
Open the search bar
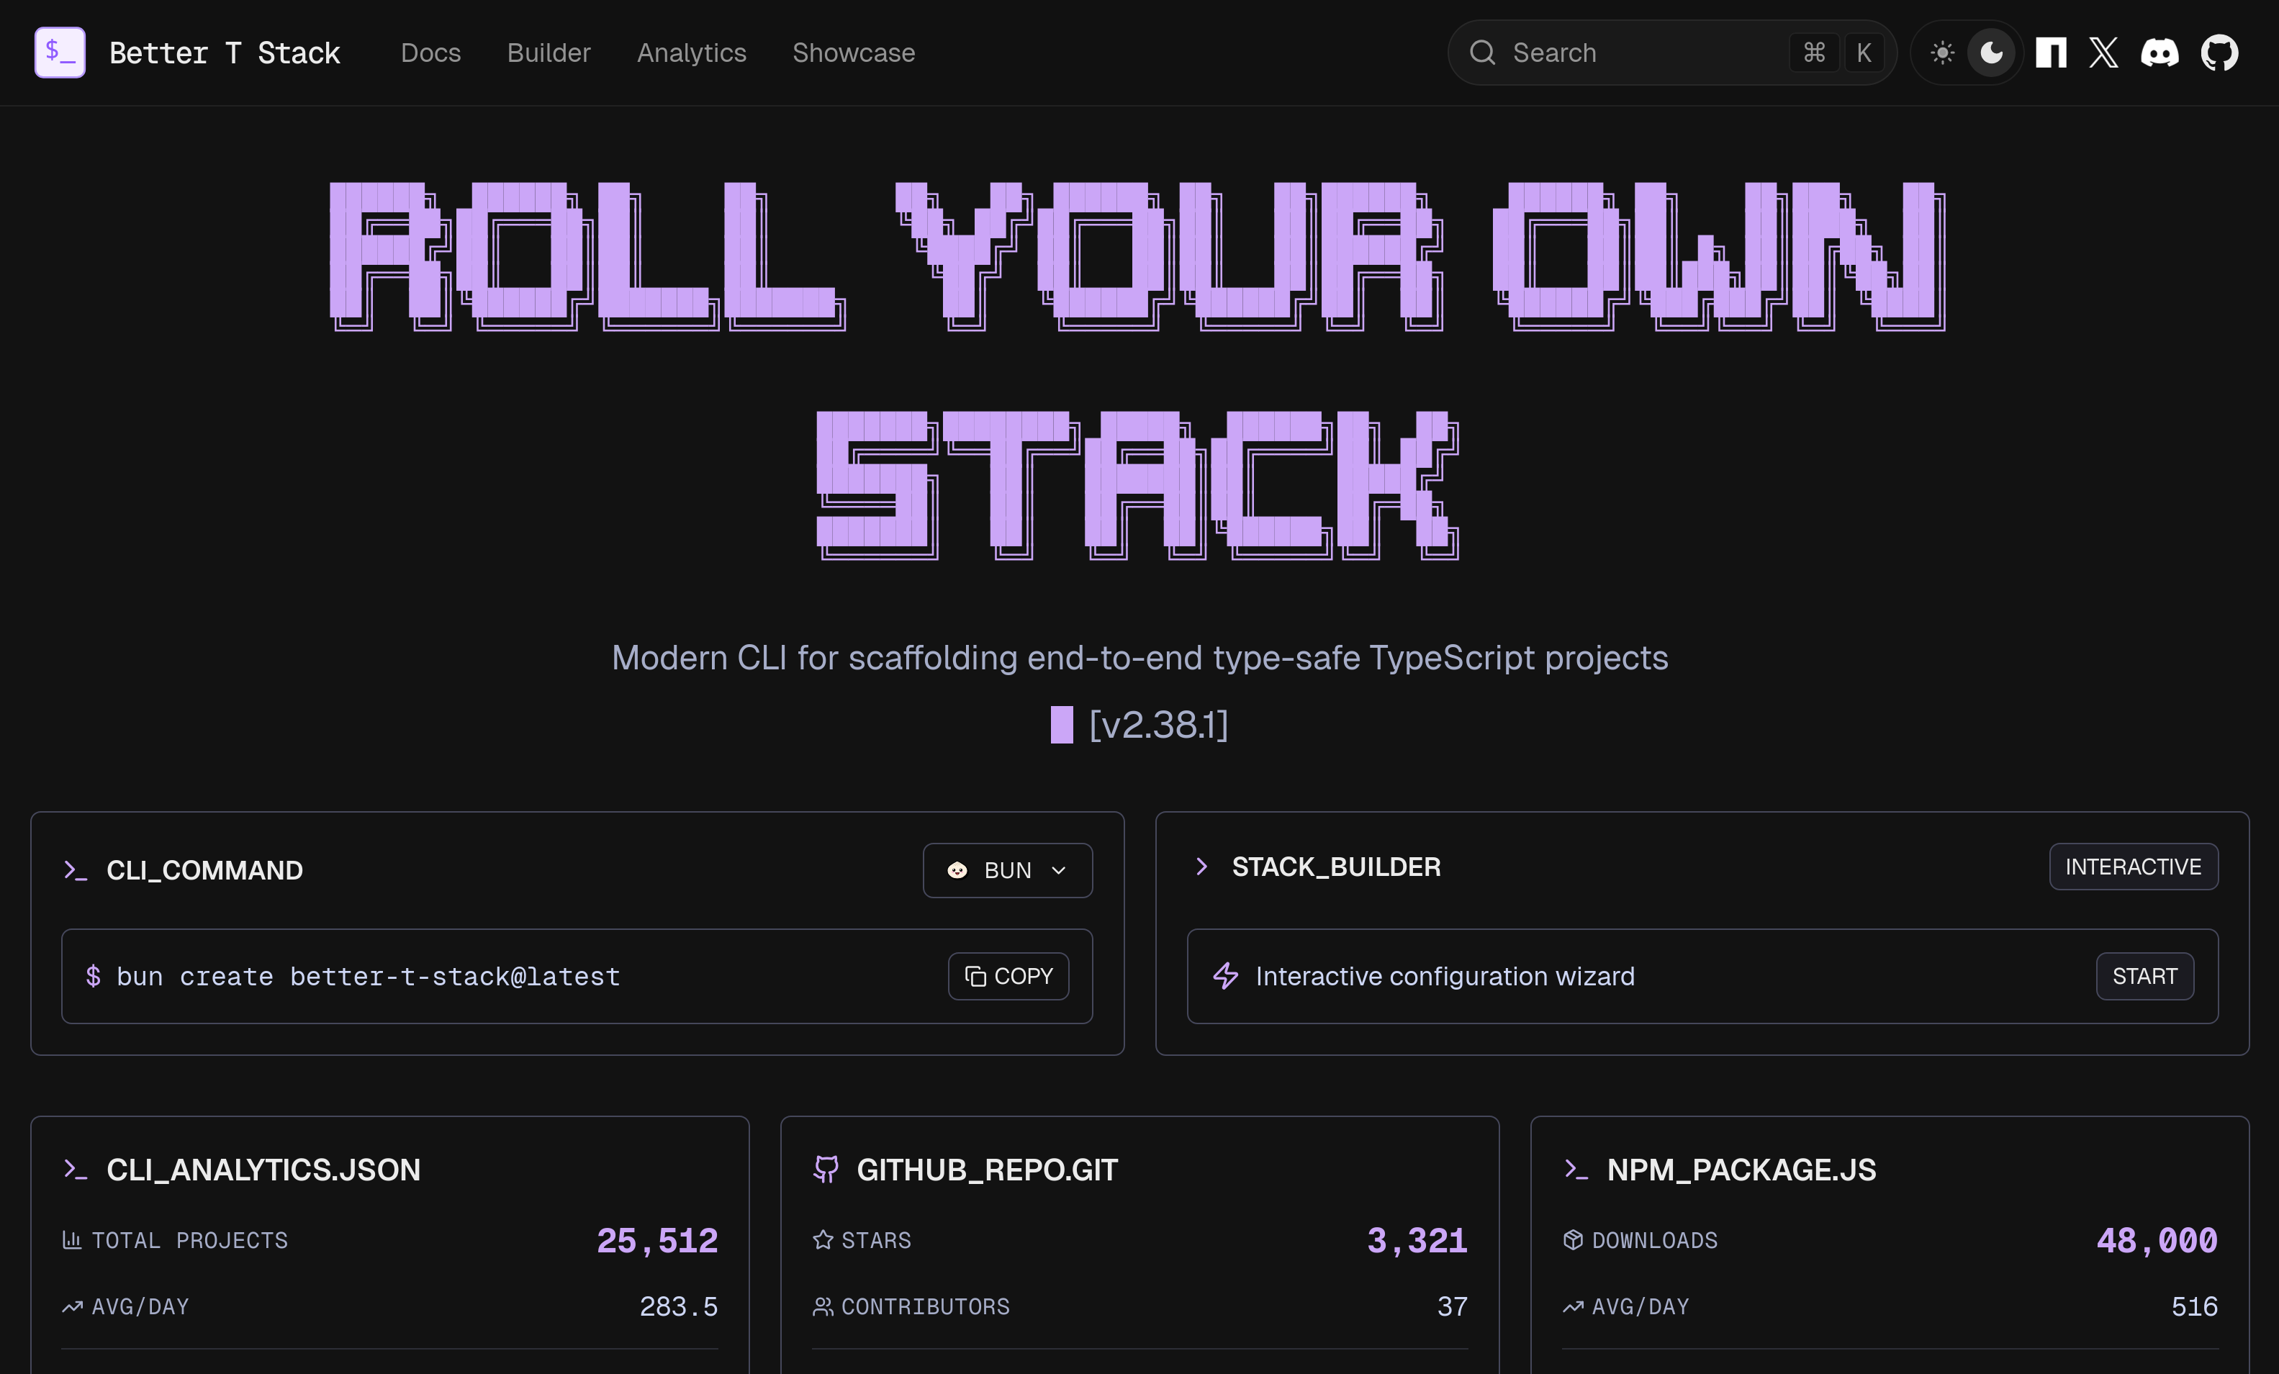tap(1669, 53)
